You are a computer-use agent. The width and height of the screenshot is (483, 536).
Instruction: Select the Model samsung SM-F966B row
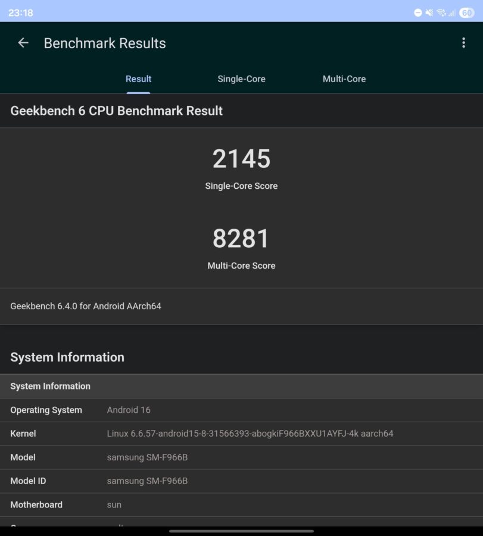pos(241,457)
